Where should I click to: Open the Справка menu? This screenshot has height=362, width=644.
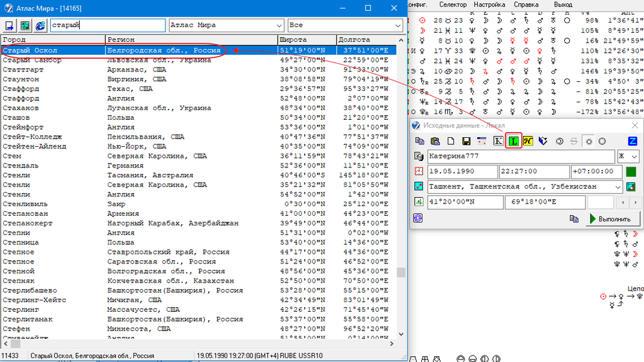[526, 5]
